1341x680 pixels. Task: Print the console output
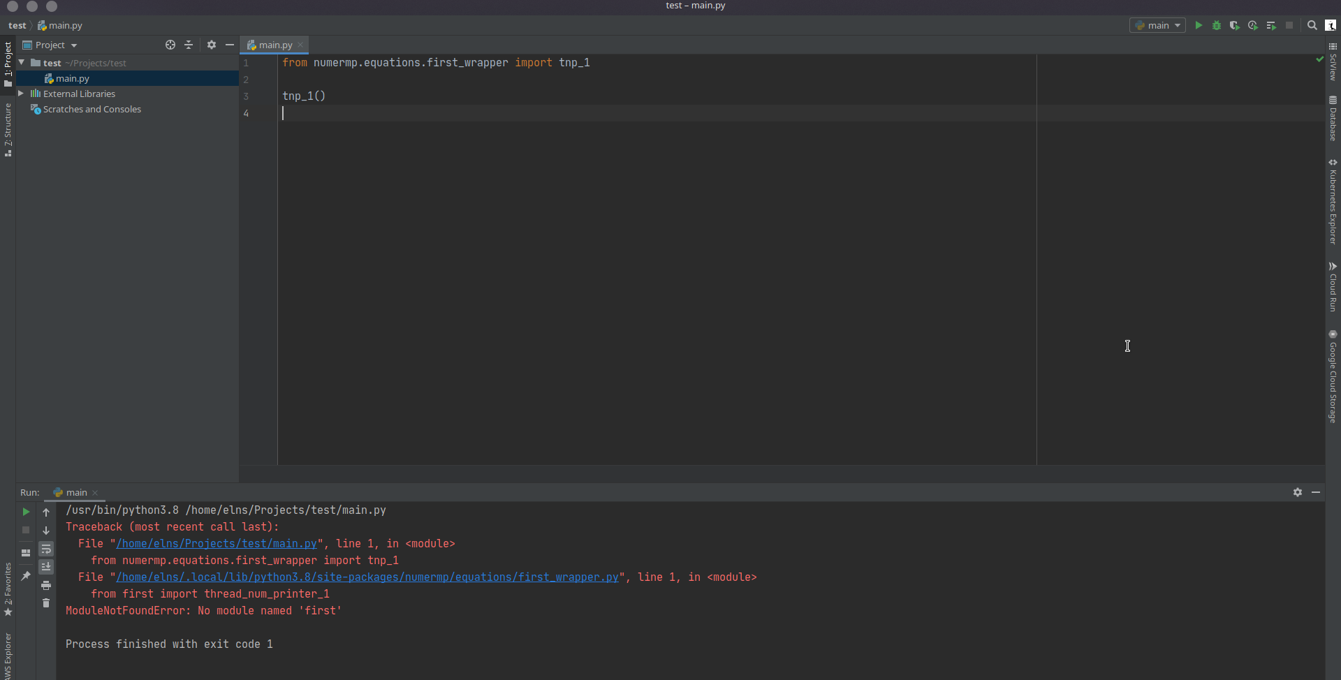[x=46, y=585]
